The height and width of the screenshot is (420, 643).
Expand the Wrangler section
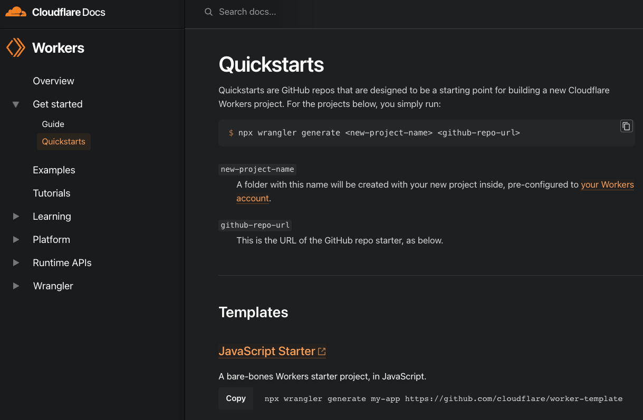point(16,286)
